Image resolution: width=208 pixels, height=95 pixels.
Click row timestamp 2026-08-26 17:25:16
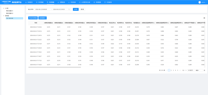pos(36,31)
